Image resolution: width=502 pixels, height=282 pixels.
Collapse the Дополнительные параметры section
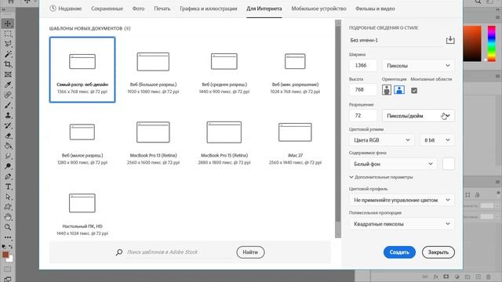(381, 177)
